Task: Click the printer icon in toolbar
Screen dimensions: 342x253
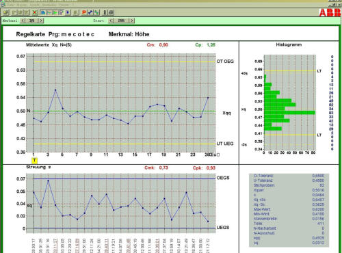Action: [111, 12]
